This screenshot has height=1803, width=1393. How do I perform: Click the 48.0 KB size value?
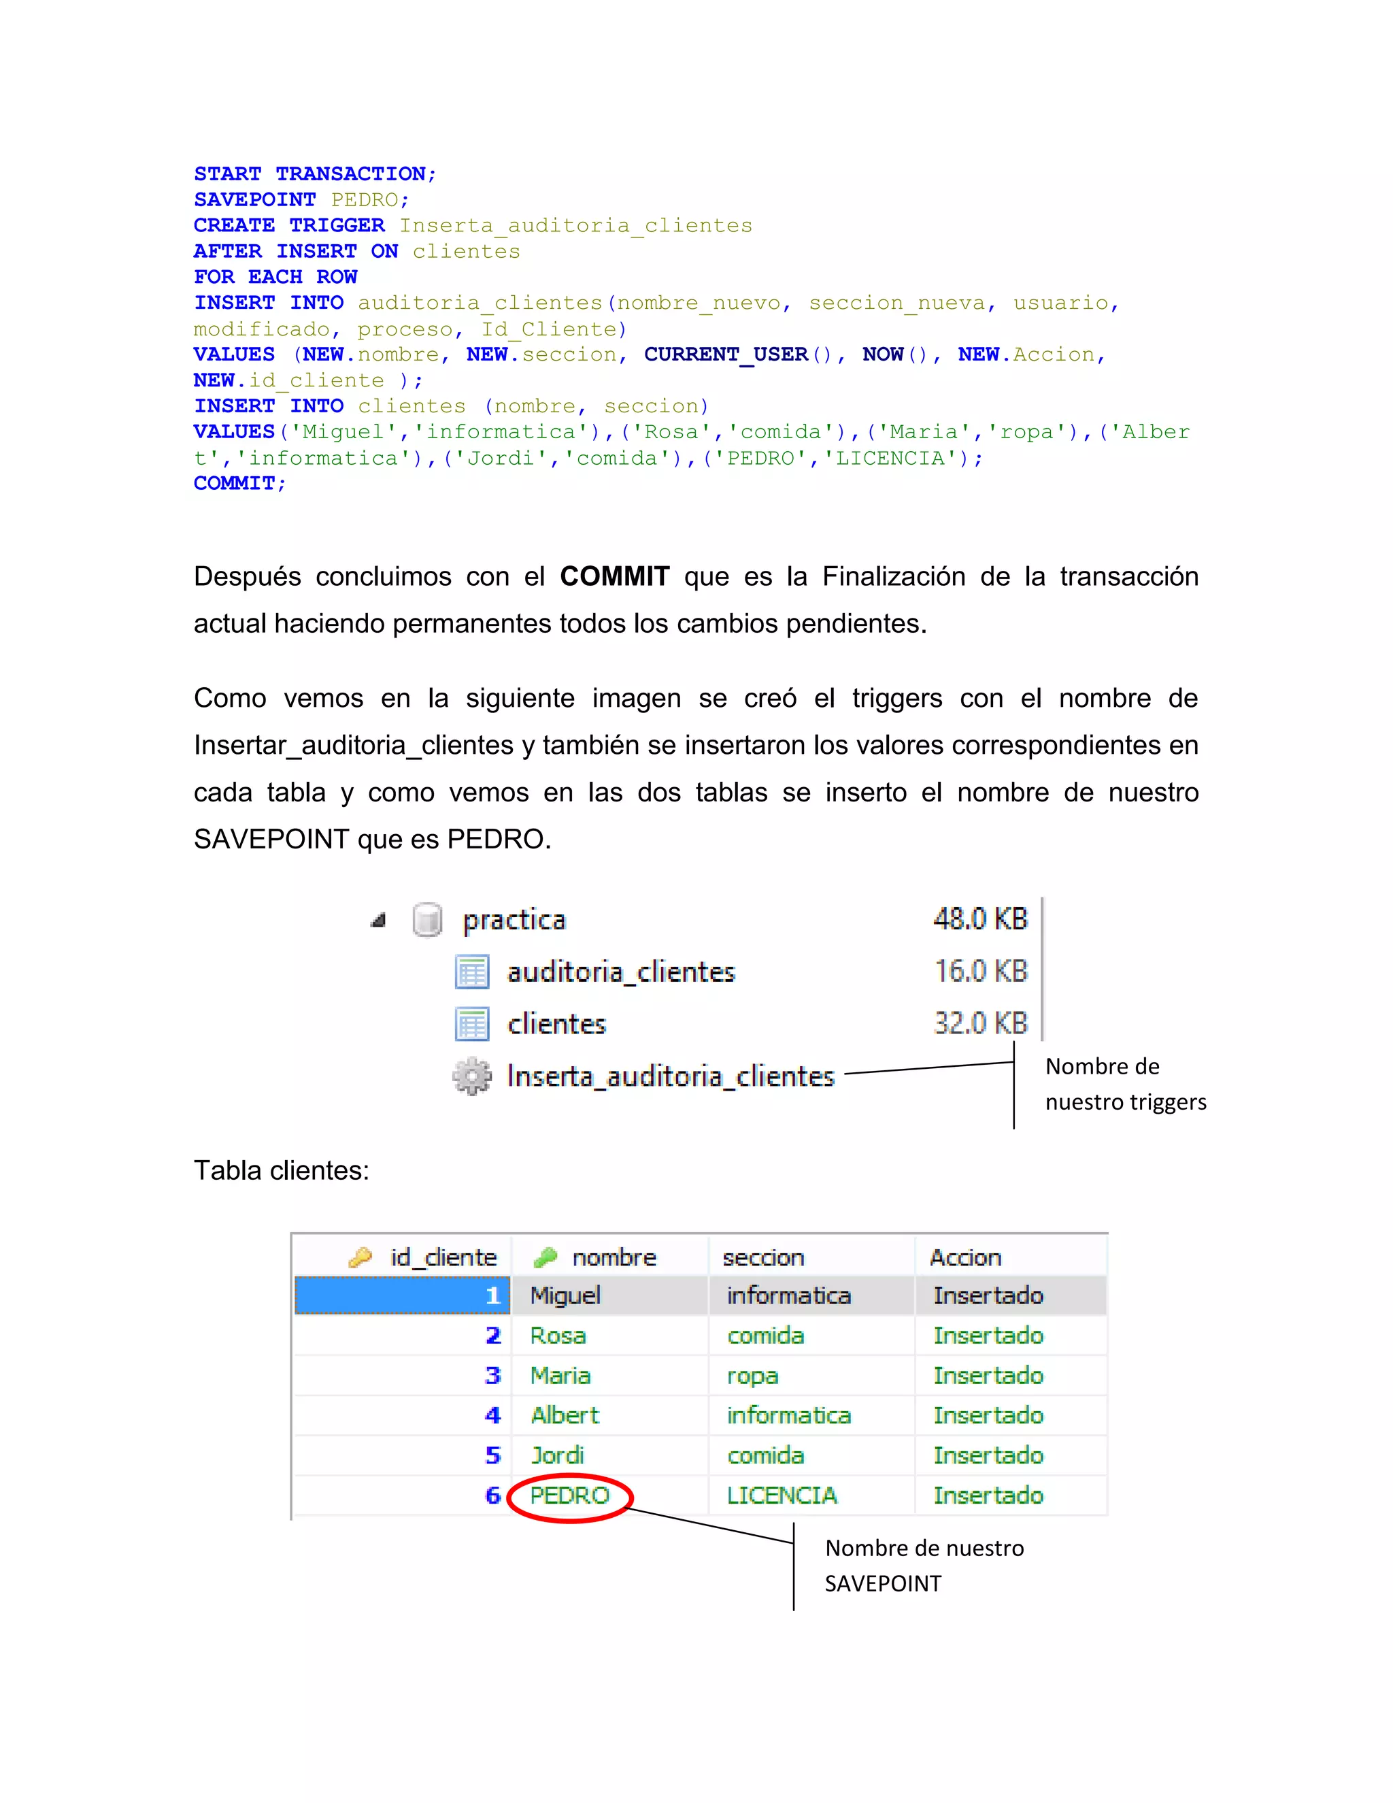pyautogui.click(x=980, y=919)
